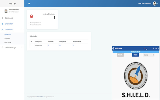Open the Orientation menu item

[9, 24]
